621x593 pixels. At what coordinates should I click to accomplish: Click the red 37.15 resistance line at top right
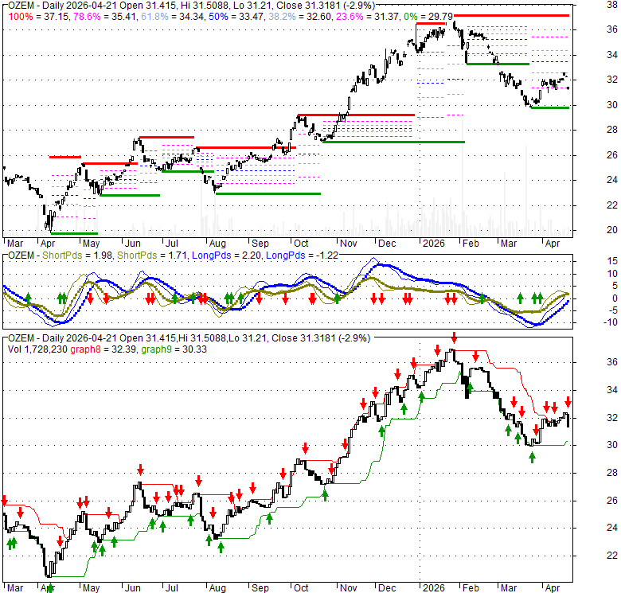(x=512, y=15)
